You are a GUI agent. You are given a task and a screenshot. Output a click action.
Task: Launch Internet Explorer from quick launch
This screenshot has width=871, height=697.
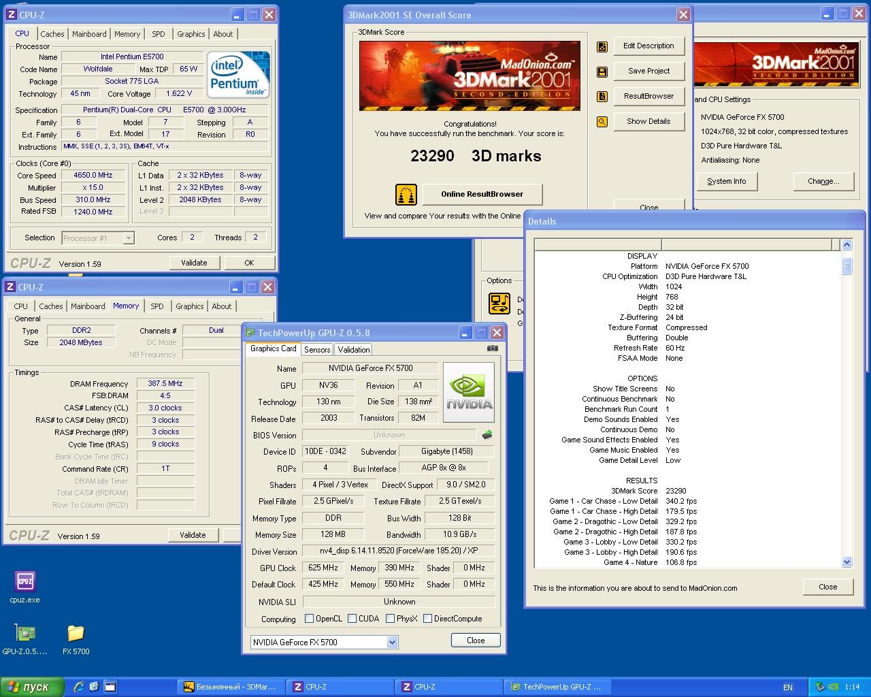pos(79,687)
